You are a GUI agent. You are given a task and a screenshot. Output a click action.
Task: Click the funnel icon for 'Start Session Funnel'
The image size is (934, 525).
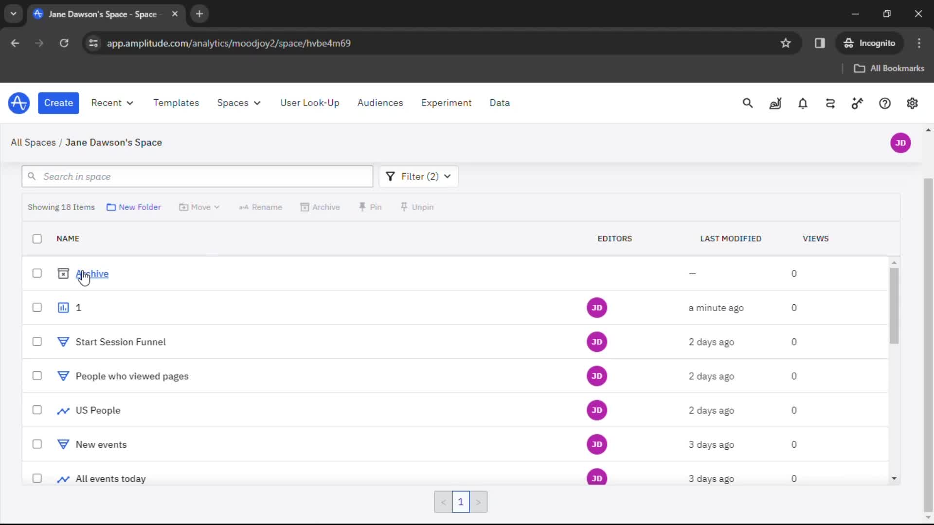[x=63, y=342]
